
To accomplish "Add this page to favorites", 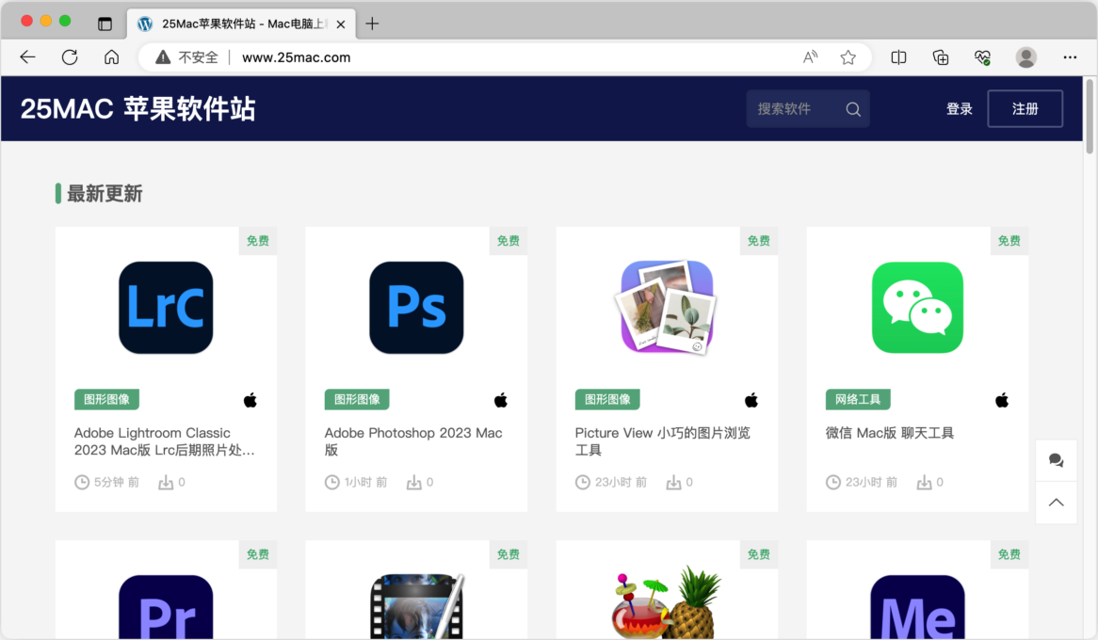I will pyautogui.click(x=848, y=57).
